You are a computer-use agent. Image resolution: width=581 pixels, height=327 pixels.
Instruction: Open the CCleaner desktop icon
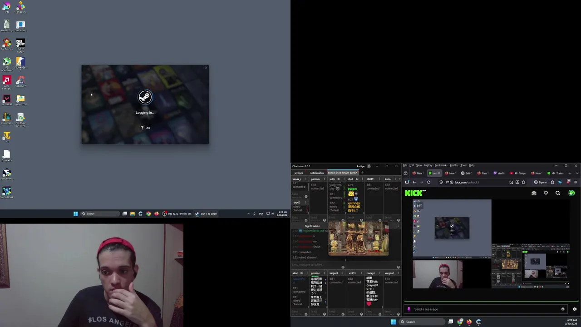[x=20, y=81]
